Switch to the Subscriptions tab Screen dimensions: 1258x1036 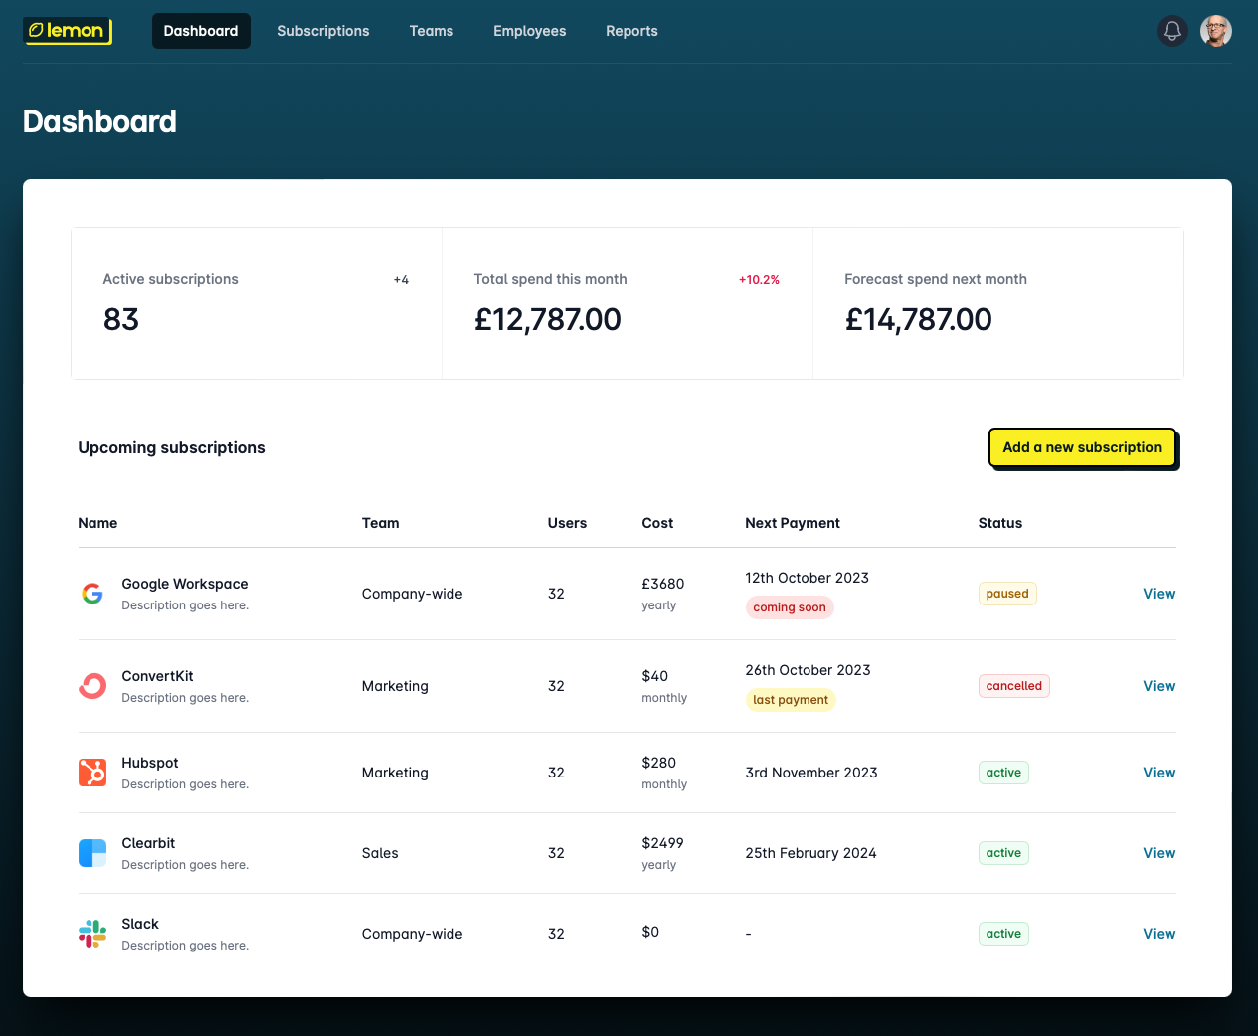pyautogui.click(x=323, y=31)
